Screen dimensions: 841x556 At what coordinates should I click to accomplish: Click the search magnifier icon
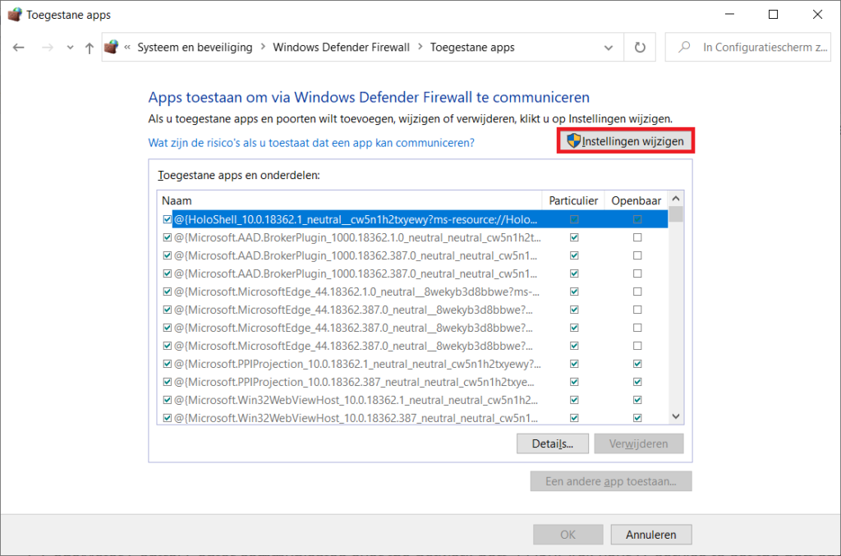[x=683, y=47]
